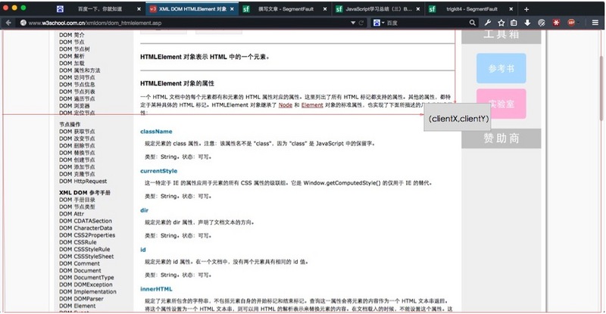Open sidebar link DOM DocumentType
The width and height of the screenshot is (606, 314).
click(x=86, y=278)
